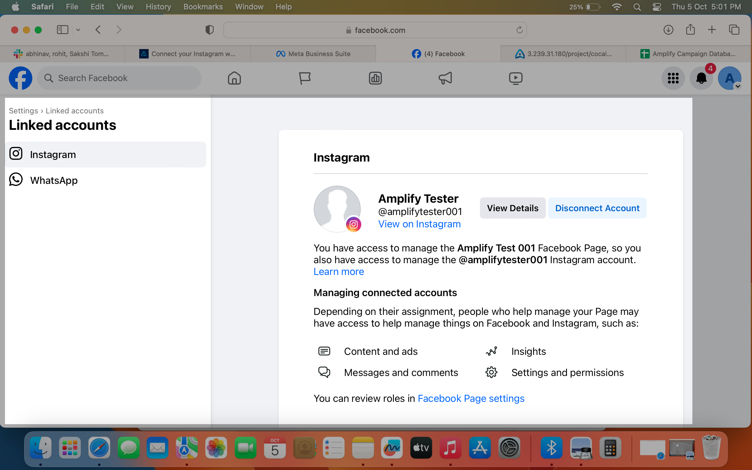
Task: Open the Bookmarks menu
Action: [x=203, y=7]
